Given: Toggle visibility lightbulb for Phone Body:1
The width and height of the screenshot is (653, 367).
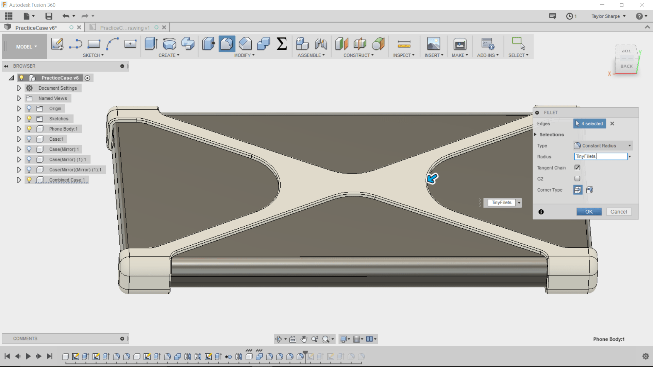Looking at the screenshot, I should [29, 129].
